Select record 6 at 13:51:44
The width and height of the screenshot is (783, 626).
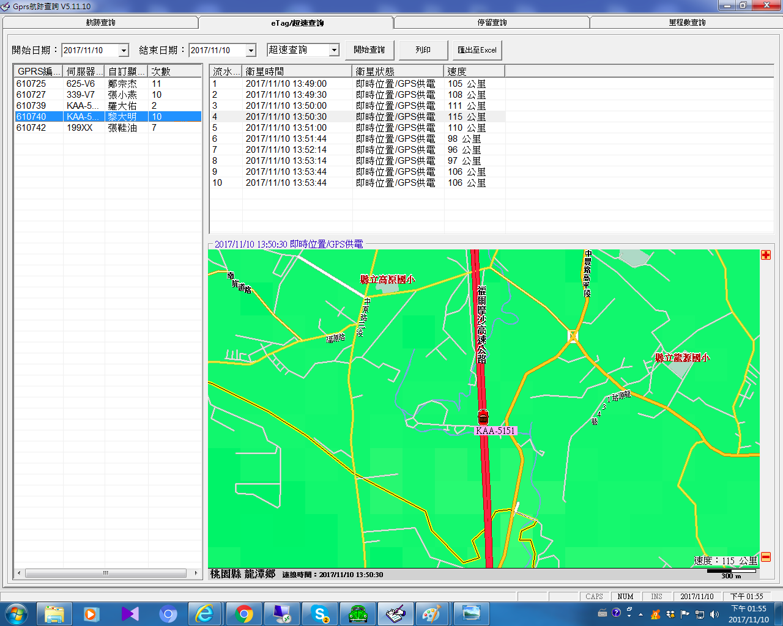coord(358,139)
